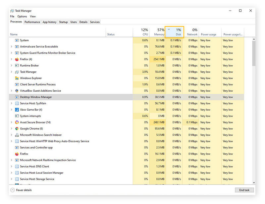Viewport: 265px width, 204px height.
Task: Click the Xbox Game Bar icon
Action: click(17, 110)
